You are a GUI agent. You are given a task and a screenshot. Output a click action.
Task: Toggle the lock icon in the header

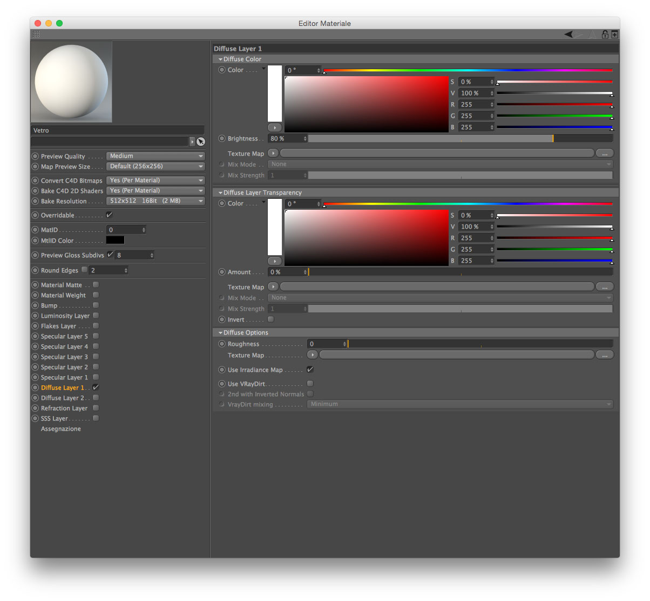point(605,35)
